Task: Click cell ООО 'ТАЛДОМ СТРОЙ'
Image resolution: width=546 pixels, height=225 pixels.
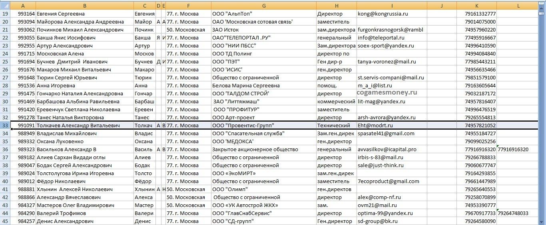Action: (264, 93)
